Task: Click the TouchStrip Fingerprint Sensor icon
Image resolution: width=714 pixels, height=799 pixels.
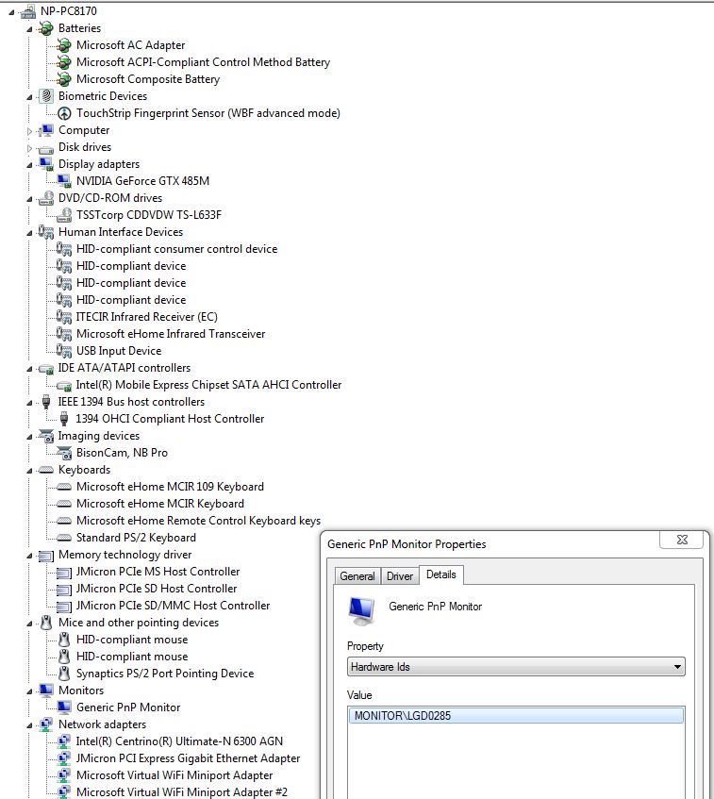Action: [64, 113]
